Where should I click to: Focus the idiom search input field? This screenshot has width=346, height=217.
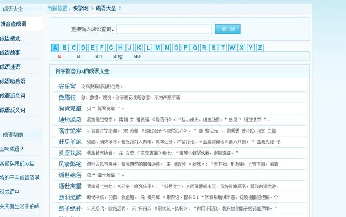click(164, 29)
